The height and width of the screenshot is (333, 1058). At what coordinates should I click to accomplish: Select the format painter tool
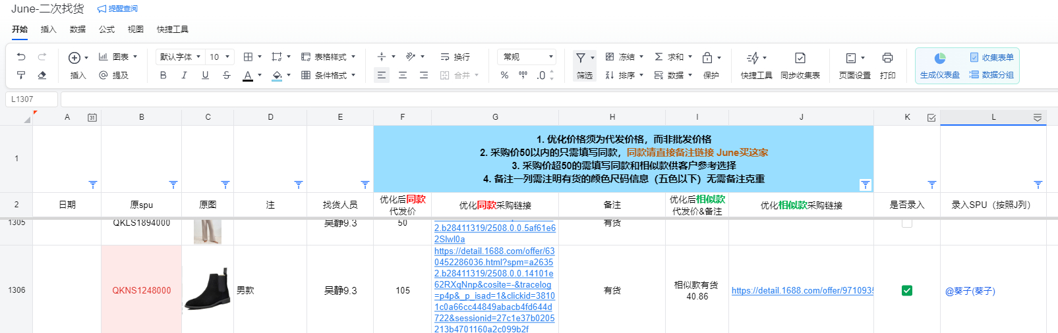click(21, 75)
